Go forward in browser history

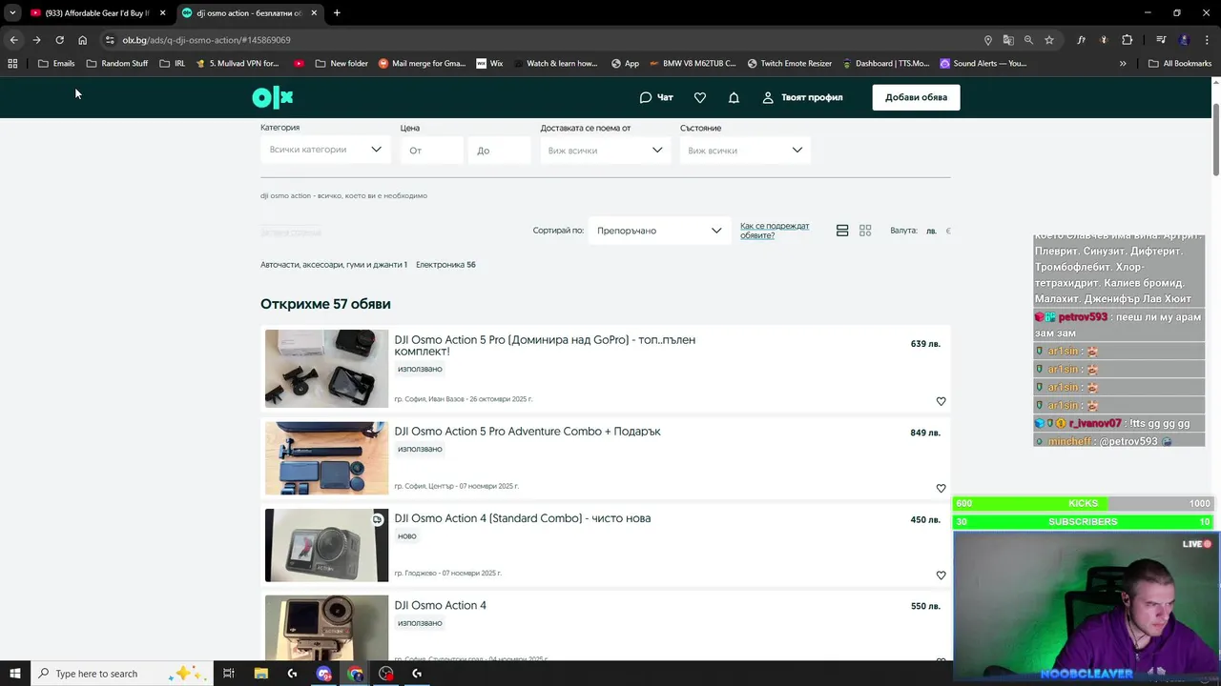point(36,40)
